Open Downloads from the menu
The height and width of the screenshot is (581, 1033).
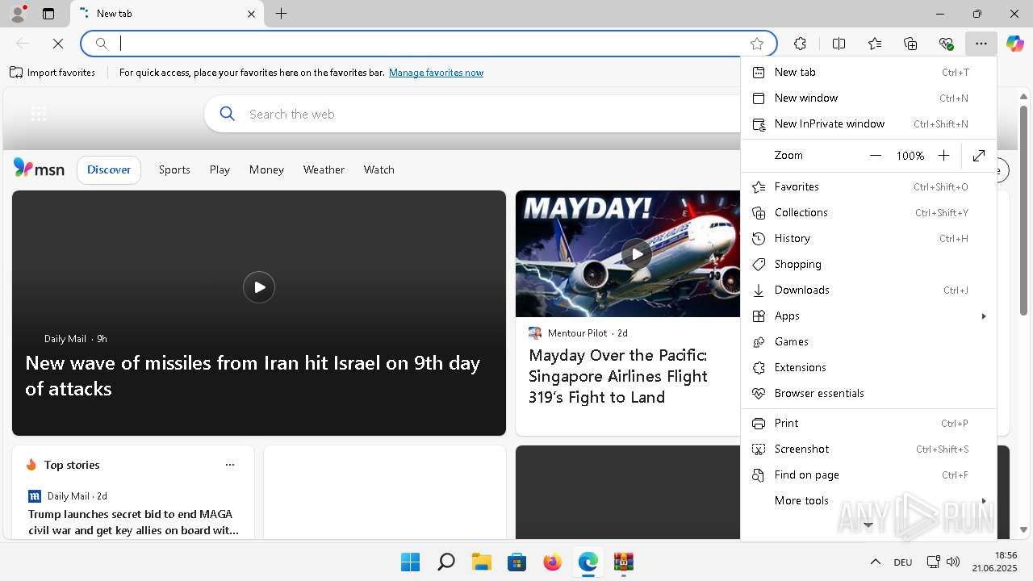(868, 290)
